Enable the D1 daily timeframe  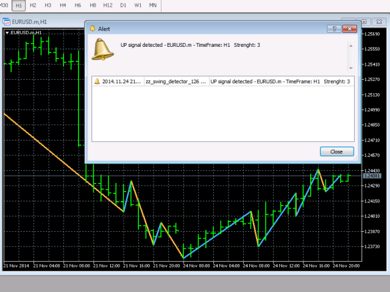(x=123, y=5)
